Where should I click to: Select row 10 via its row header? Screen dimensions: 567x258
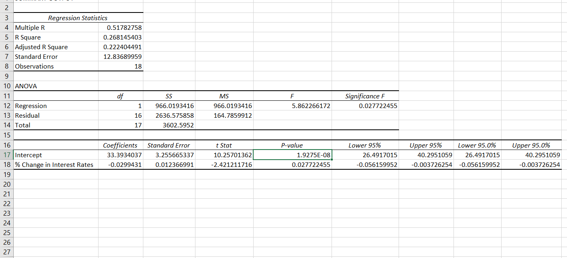pyautogui.click(x=6, y=86)
